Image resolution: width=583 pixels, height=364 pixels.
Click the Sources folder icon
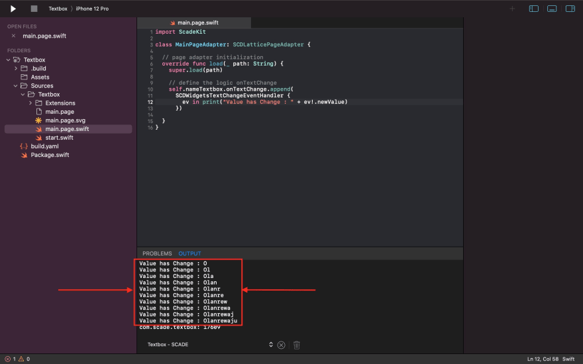[24, 85]
